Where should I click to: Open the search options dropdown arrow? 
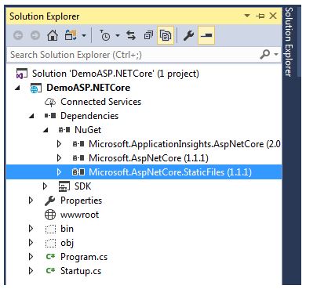tap(276, 54)
